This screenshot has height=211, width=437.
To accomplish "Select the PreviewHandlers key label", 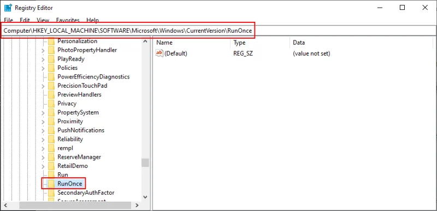I will click(79, 94).
